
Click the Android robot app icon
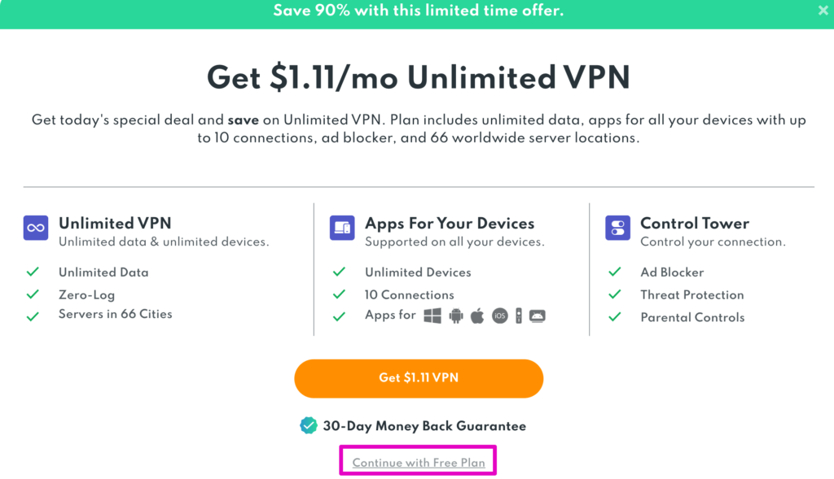coord(455,316)
